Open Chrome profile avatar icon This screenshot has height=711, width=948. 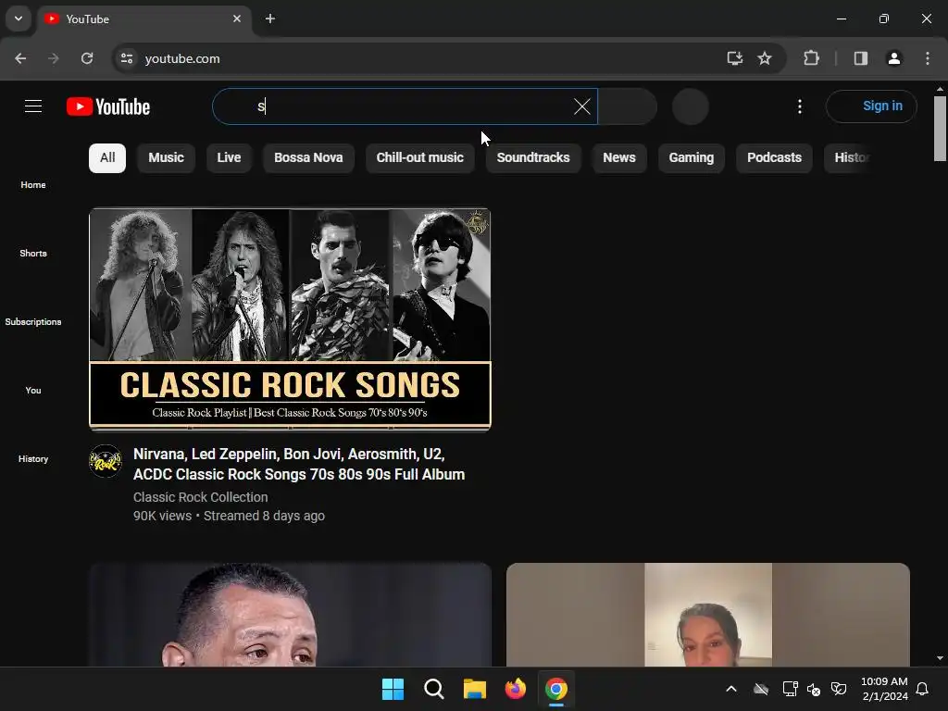[x=894, y=58]
